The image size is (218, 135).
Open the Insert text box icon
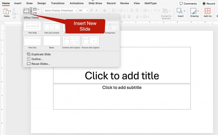click(180, 11)
